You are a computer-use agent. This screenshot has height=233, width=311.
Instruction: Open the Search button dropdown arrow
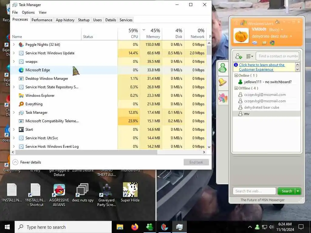coord(298,191)
